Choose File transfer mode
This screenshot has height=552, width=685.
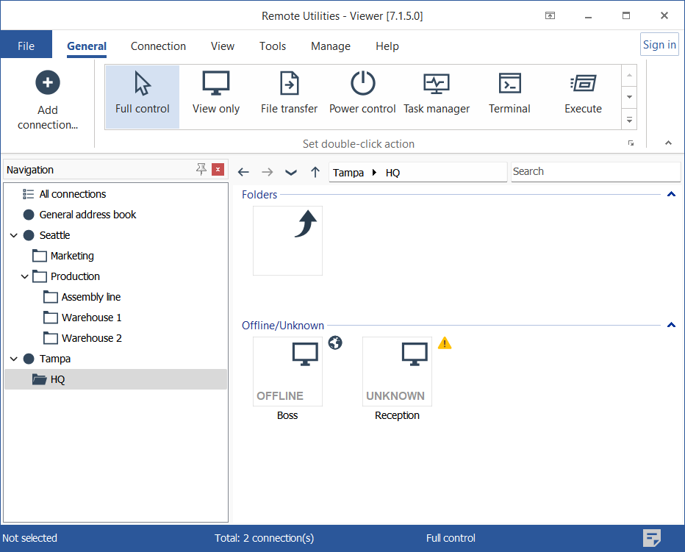pos(289,96)
